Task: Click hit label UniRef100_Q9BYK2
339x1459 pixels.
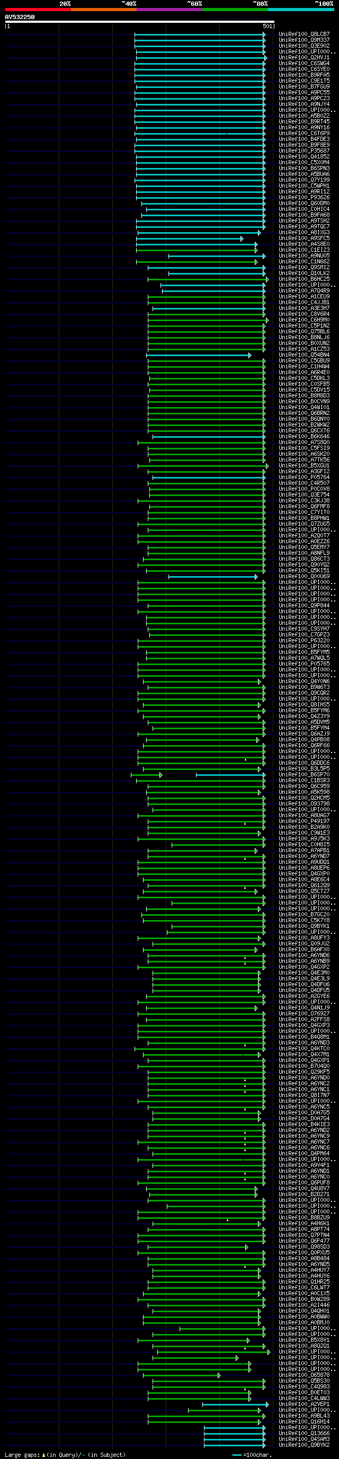Action: coord(304,1445)
